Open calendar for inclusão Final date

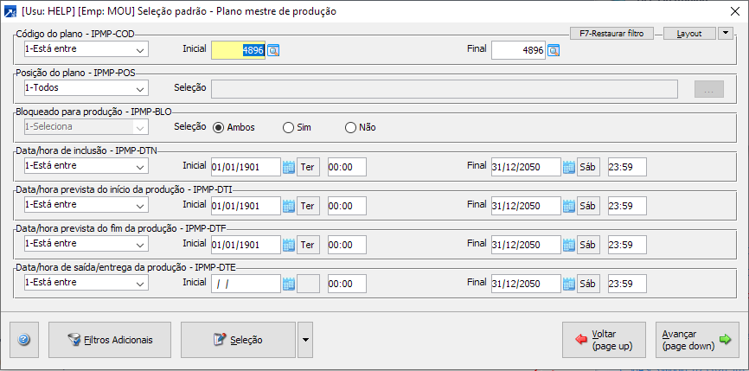pos(569,167)
